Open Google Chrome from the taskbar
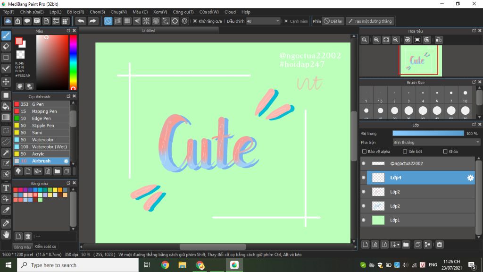483x272 pixels. (165, 265)
